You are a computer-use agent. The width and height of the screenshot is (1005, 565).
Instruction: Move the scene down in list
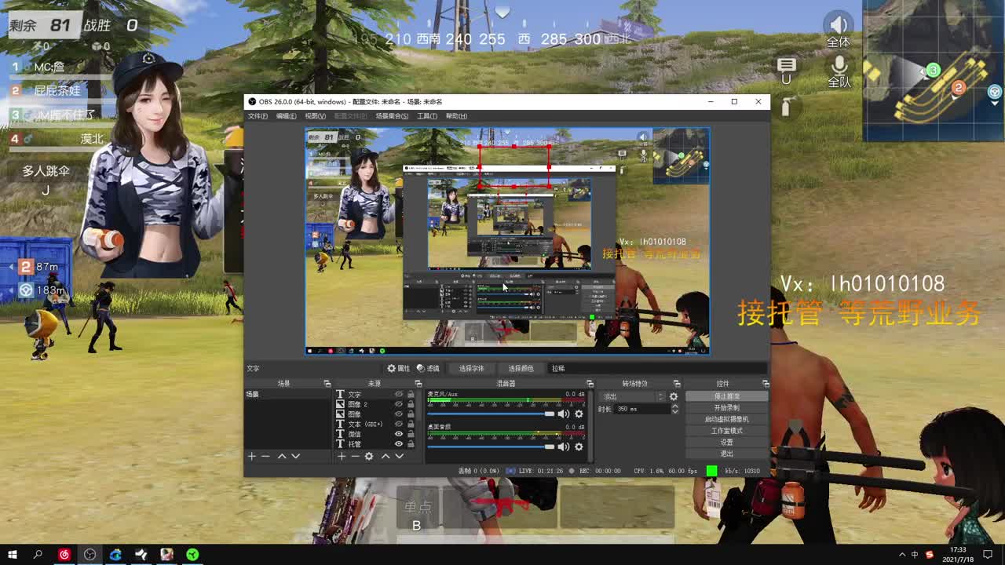(295, 456)
